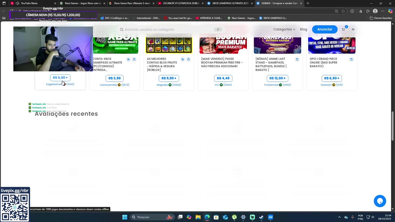Open Microsoft Store from taskbar

coord(216,217)
